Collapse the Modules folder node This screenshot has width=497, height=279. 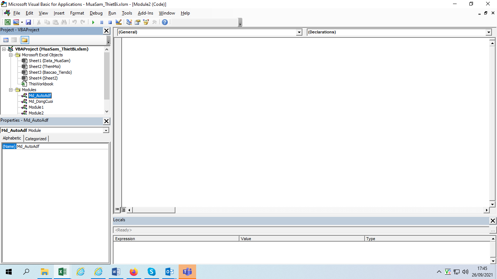[x=11, y=90]
